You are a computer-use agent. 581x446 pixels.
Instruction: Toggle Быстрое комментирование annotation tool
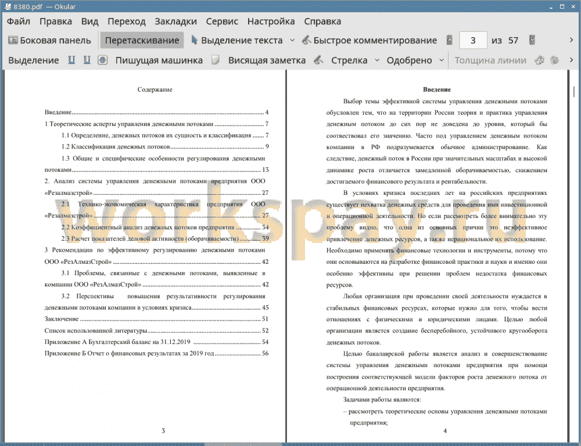(370, 41)
